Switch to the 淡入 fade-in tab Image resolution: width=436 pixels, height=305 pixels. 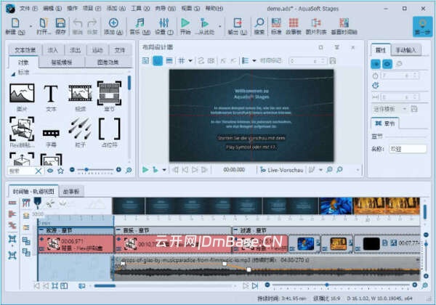pyautogui.click(x=52, y=50)
